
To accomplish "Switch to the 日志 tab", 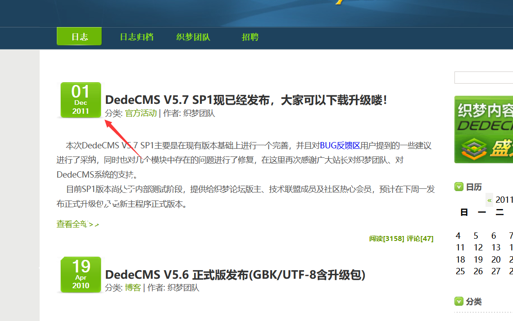I will [79, 37].
